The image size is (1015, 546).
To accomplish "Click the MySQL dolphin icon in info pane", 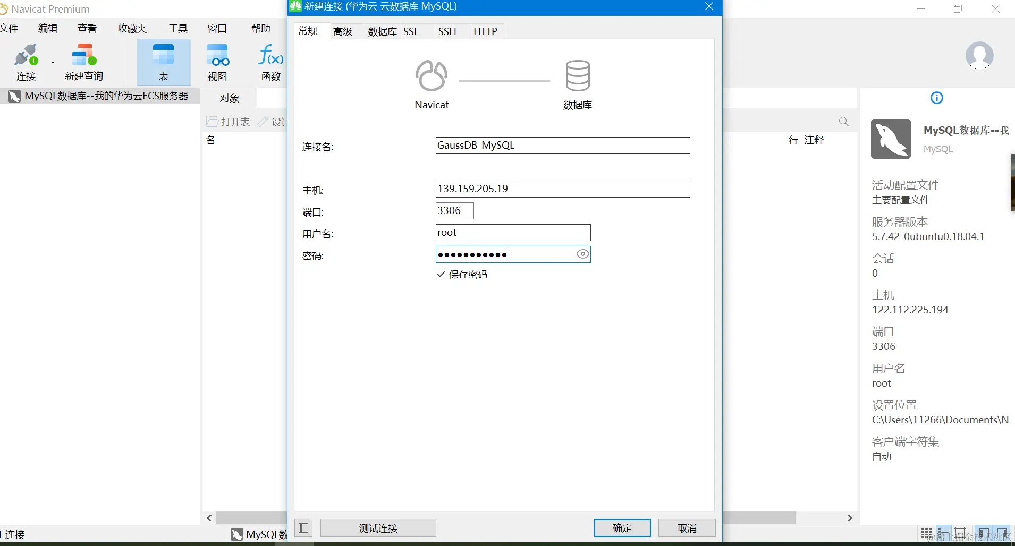I will tap(891, 139).
